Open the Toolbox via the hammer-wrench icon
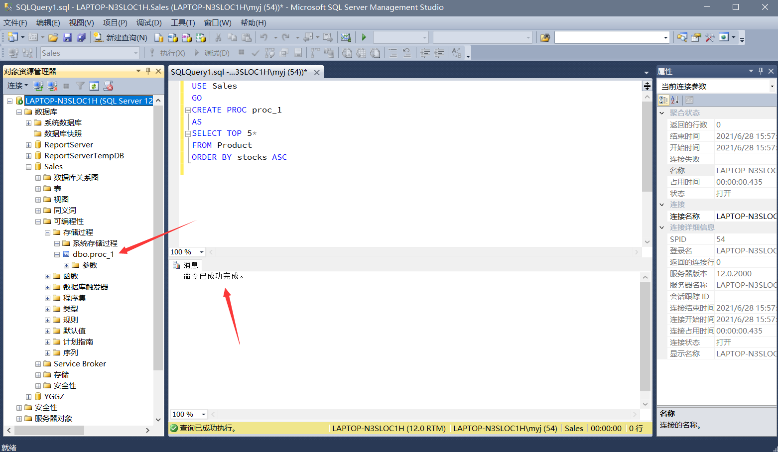Screen dimensions: 778x452 (710, 37)
